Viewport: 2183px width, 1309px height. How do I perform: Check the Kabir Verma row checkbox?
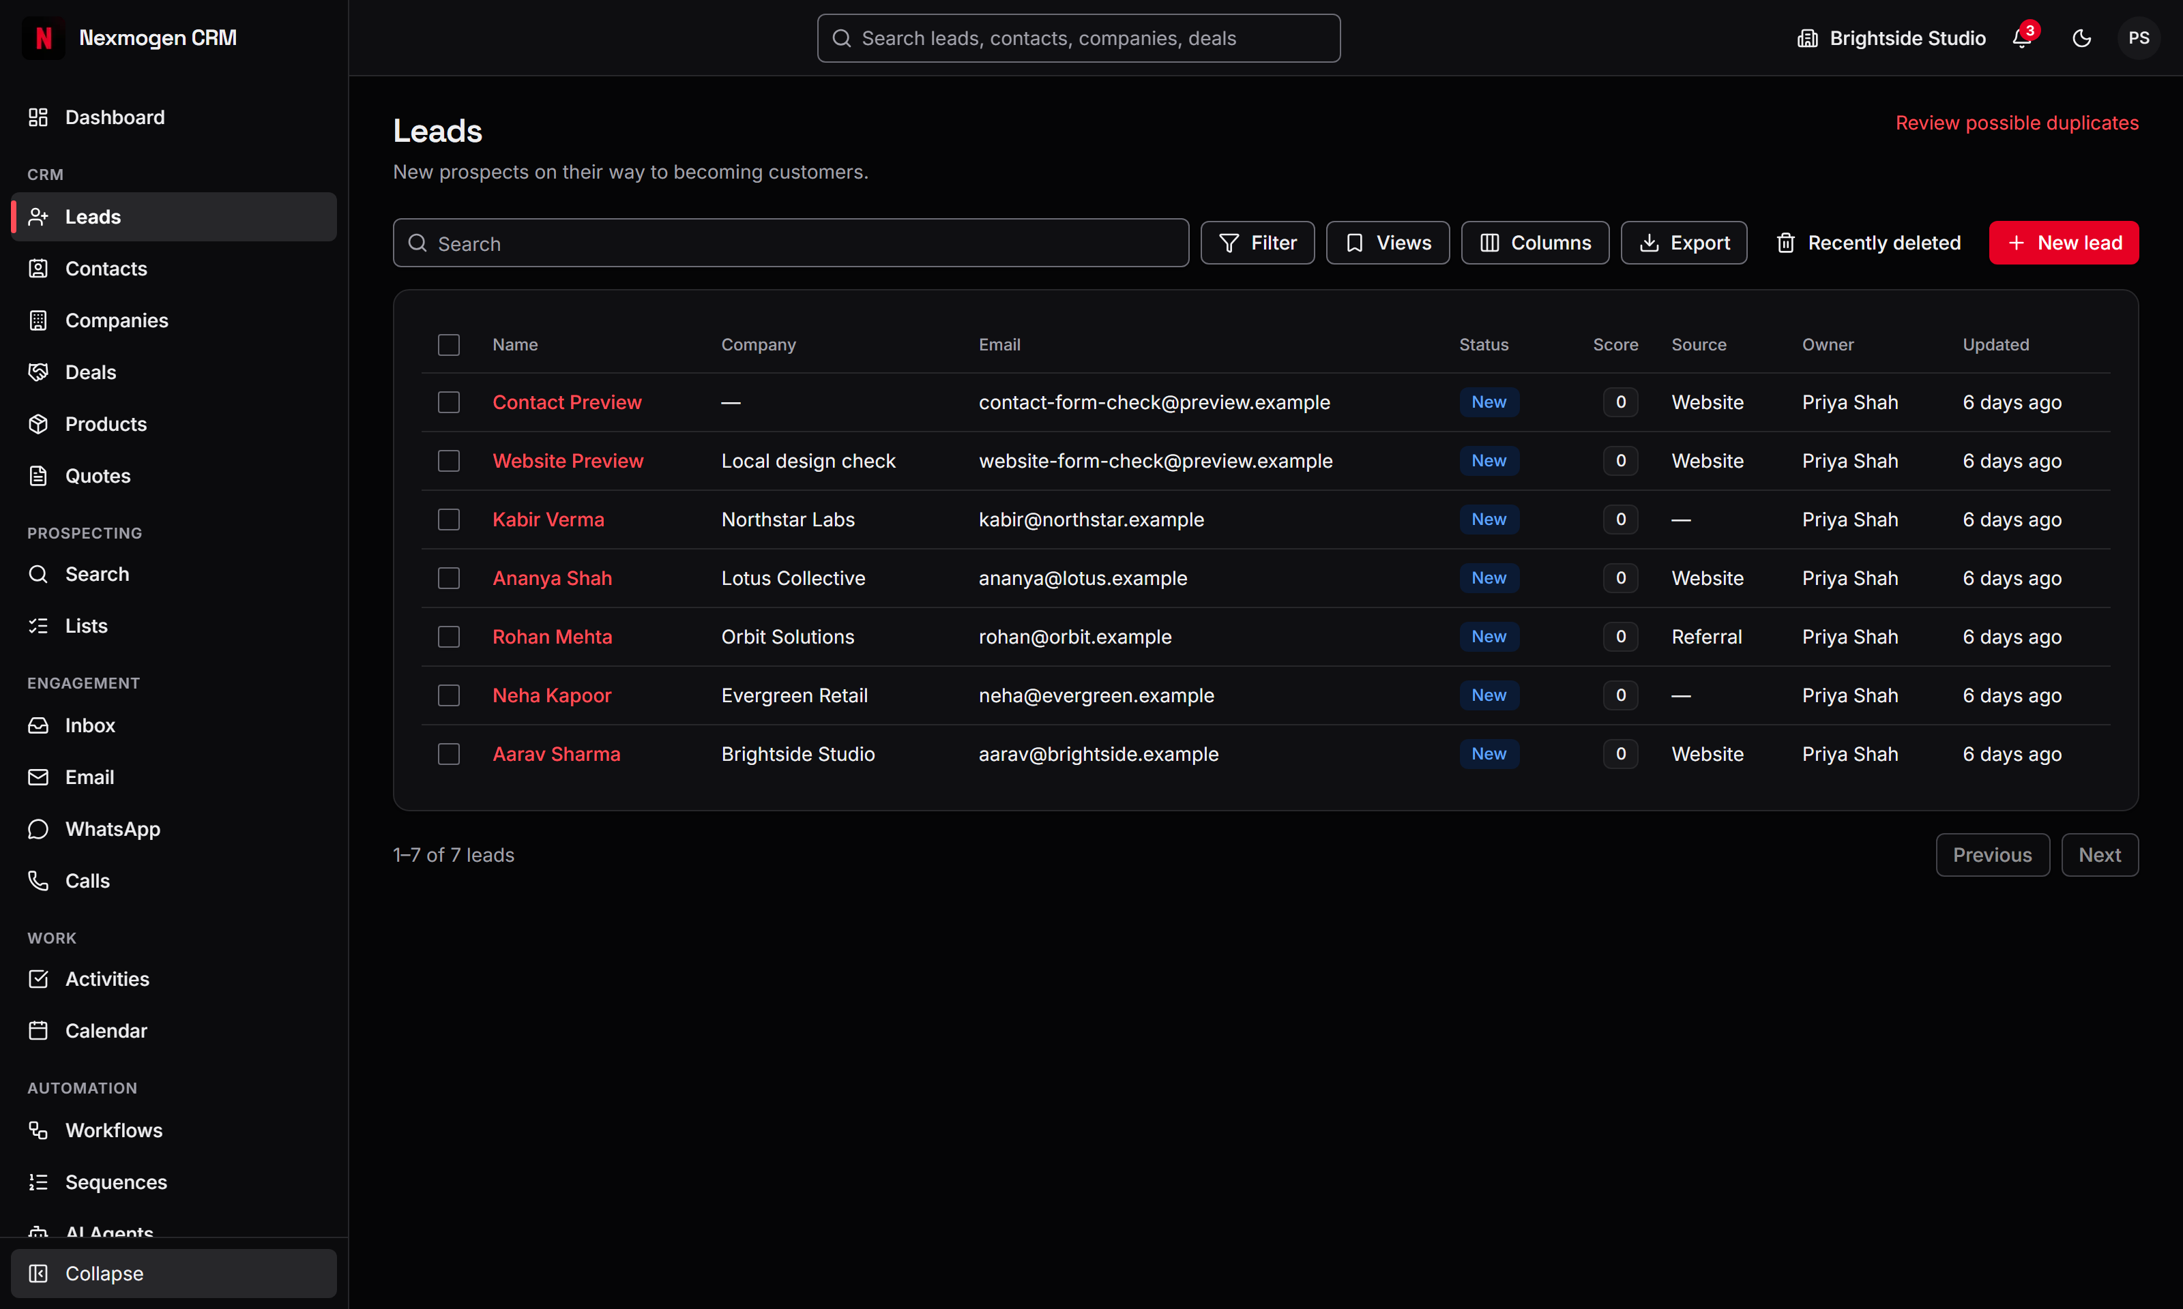point(449,520)
